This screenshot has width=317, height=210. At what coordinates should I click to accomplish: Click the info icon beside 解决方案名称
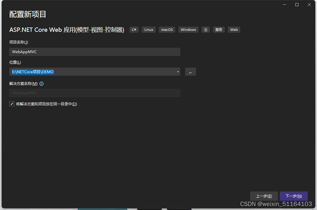[x=41, y=83]
